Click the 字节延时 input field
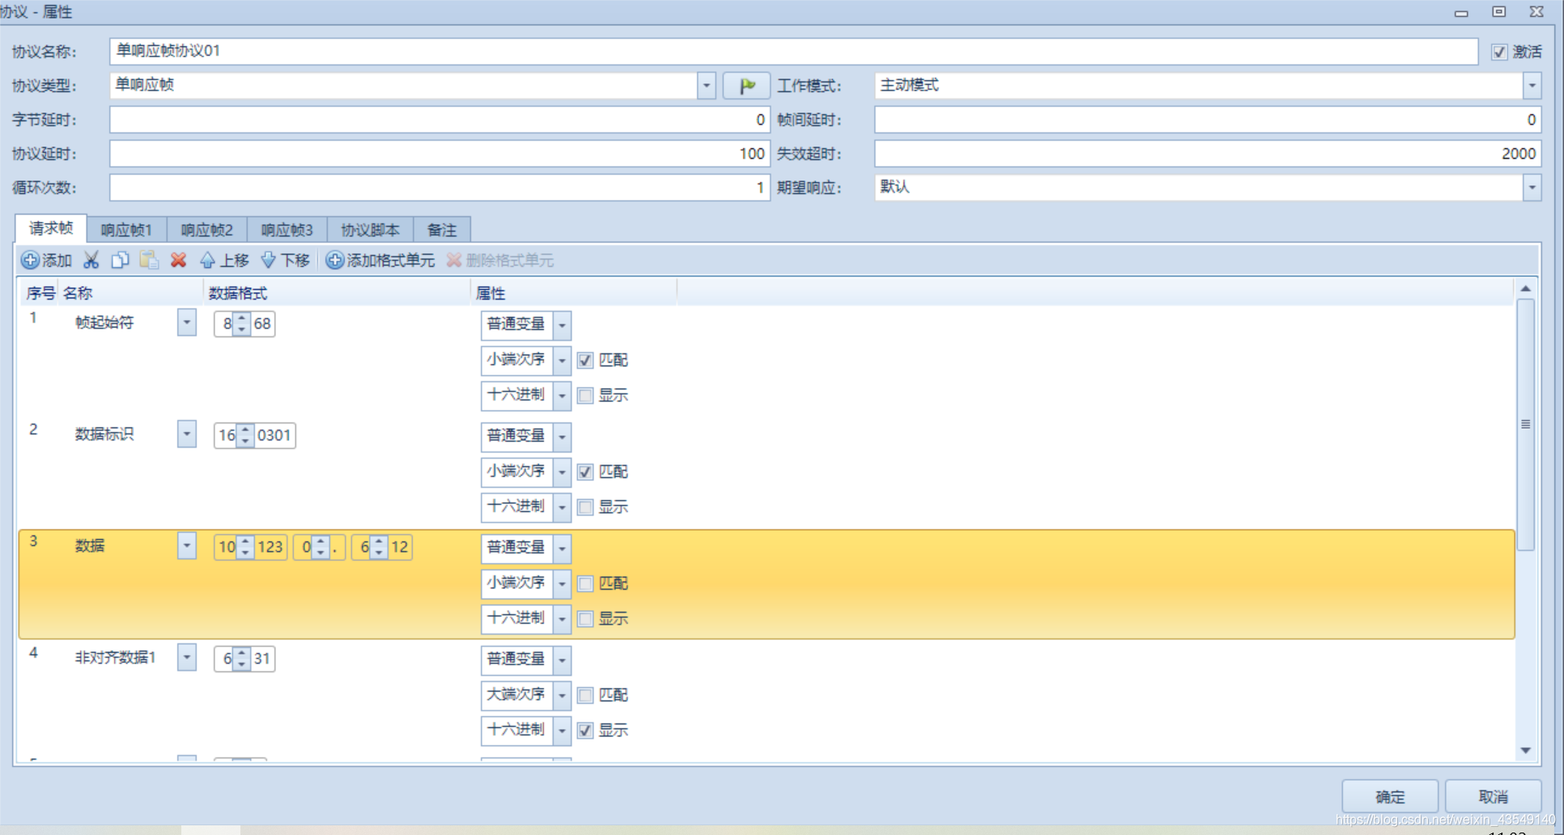Screen dimensions: 1564x835 (440, 120)
